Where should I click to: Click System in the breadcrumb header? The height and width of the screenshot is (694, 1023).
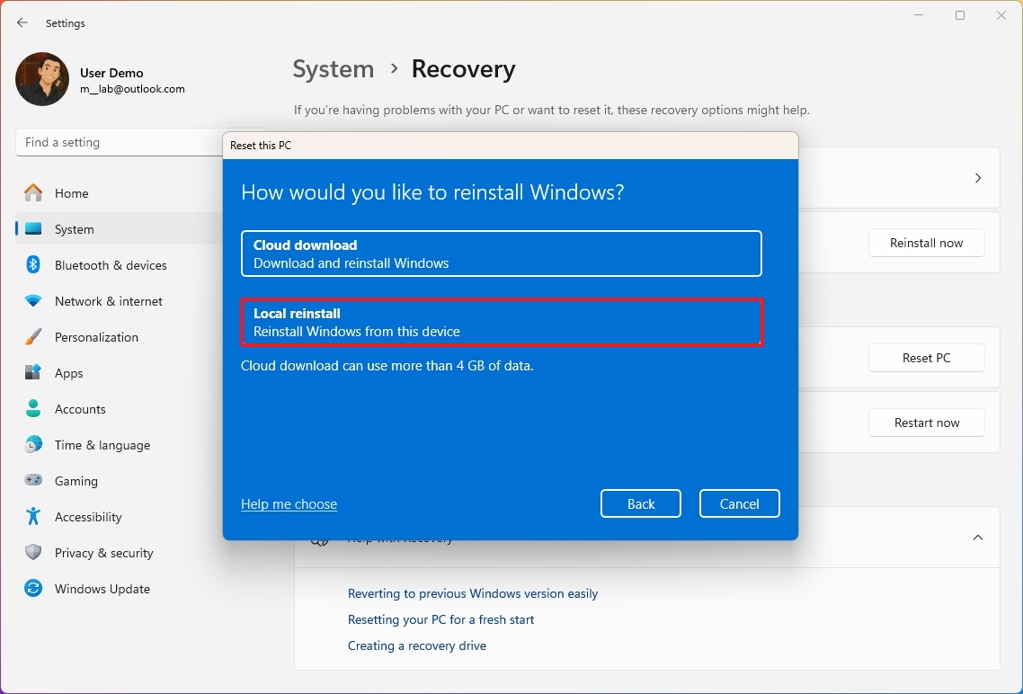pyautogui.click(x=334, y=68)
